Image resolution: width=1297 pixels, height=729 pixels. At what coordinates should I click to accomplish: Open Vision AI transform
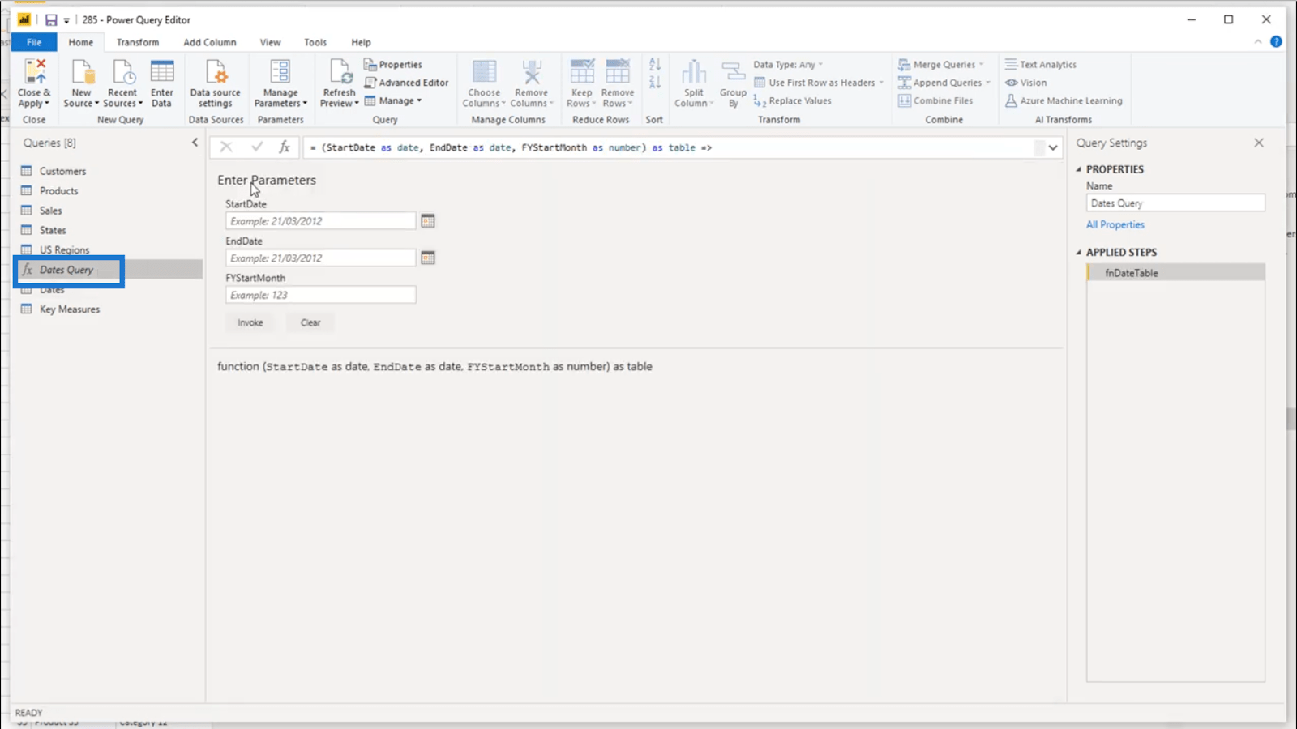click(x=1025, y=83)
